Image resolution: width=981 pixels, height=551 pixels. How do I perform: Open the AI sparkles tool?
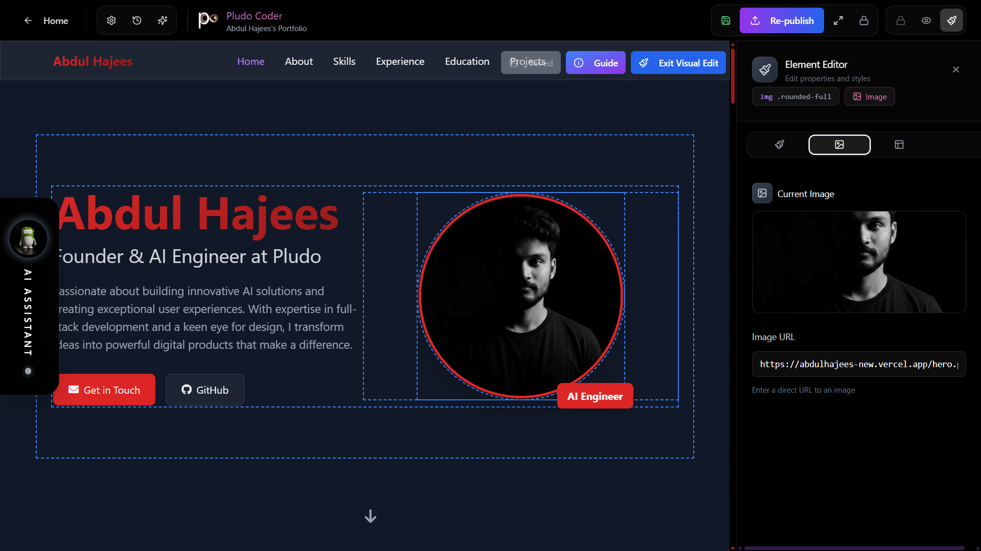[x=162, y=20]
